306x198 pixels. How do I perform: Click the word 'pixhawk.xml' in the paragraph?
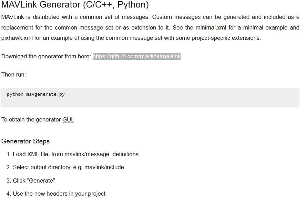17,38
